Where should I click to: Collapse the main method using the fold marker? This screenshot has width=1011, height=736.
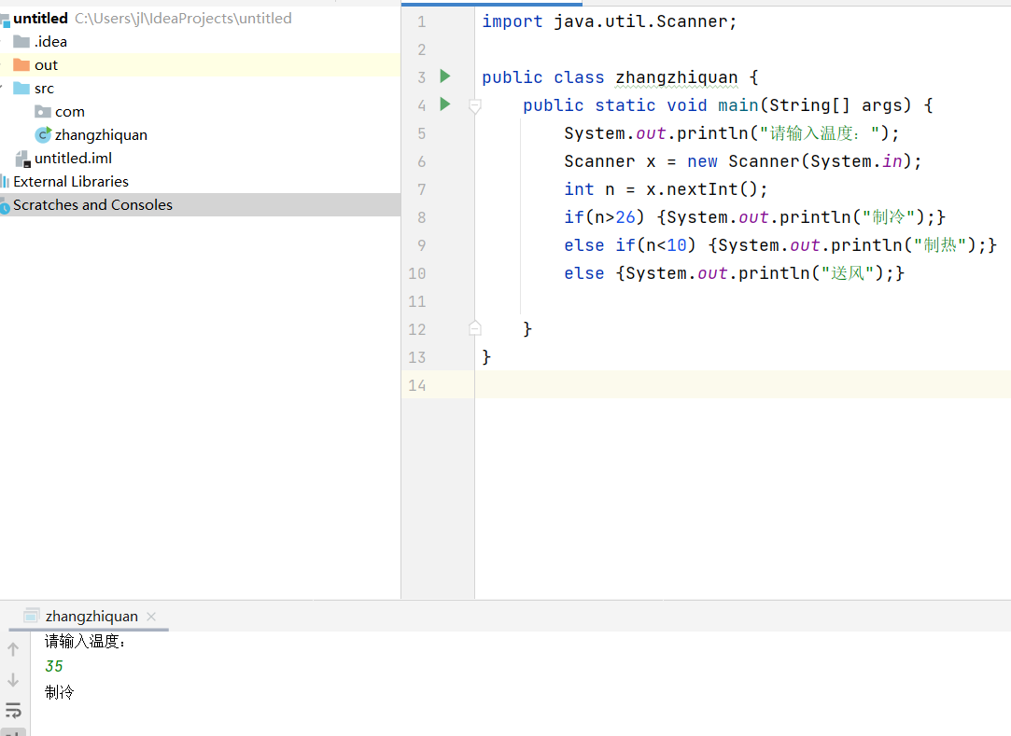pyautogui.click(x=474, y=106)
